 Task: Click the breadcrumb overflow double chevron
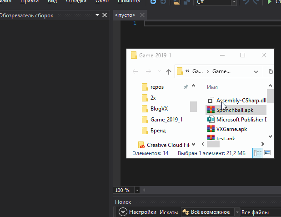point(187,71)
